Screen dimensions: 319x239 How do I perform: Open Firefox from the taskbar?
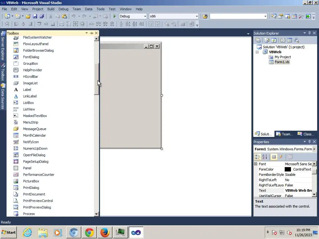105,232
